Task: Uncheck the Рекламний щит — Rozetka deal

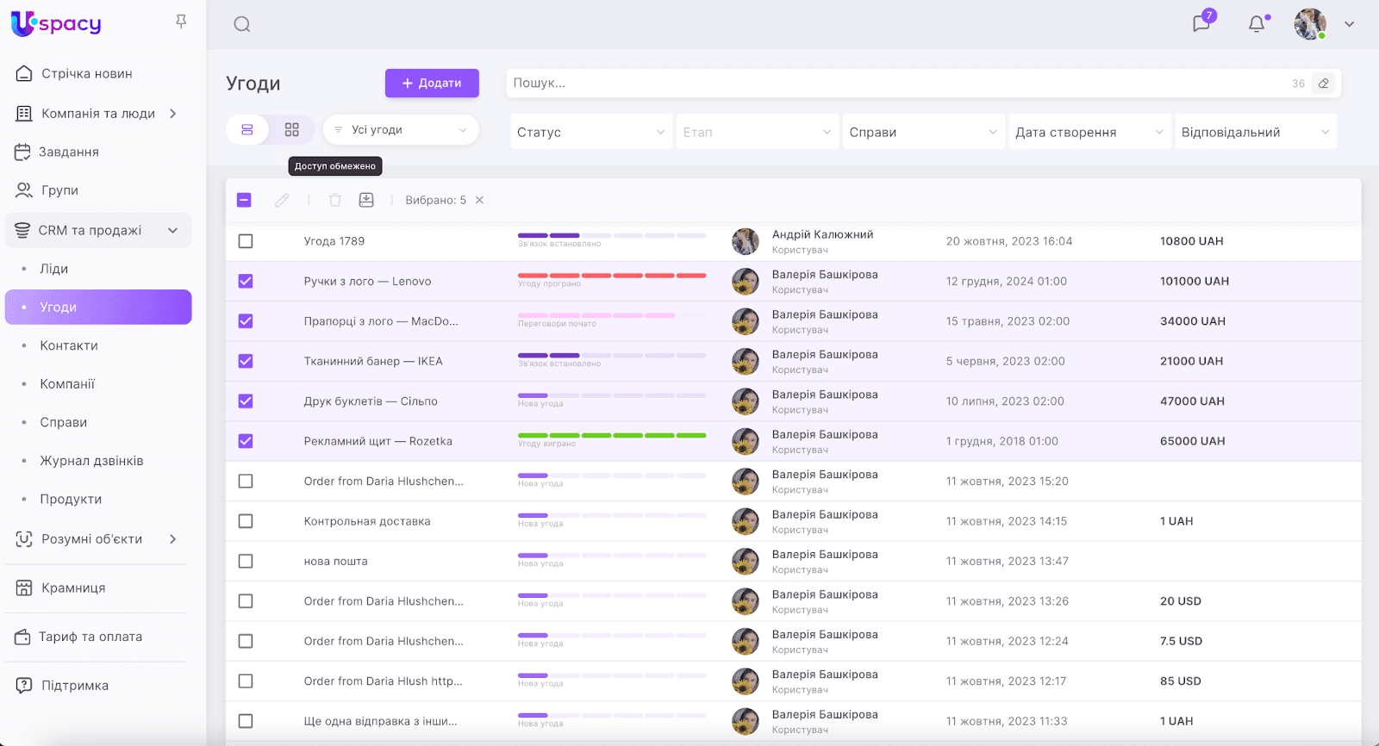Action: (x=246, y=441)
